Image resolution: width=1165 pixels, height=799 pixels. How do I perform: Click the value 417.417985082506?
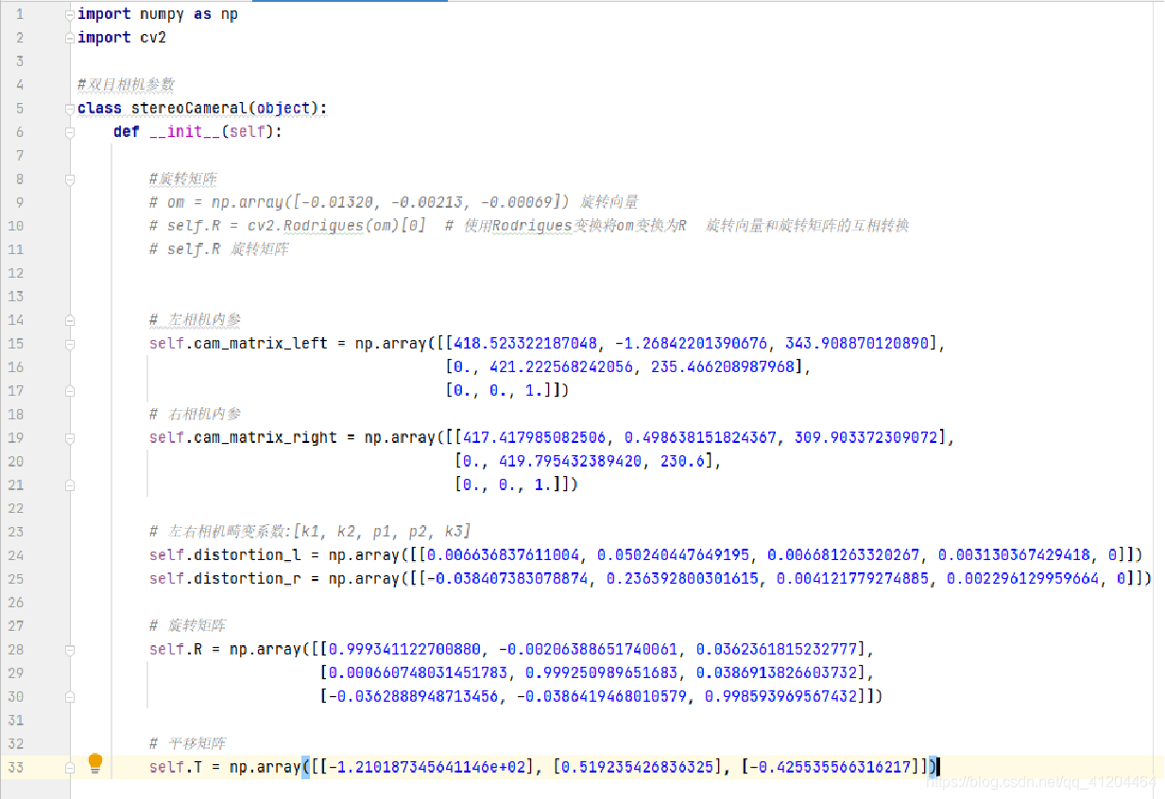535,438
